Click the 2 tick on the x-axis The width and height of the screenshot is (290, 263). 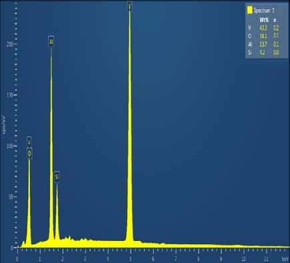pyautogui.click(x=63, y=259)
